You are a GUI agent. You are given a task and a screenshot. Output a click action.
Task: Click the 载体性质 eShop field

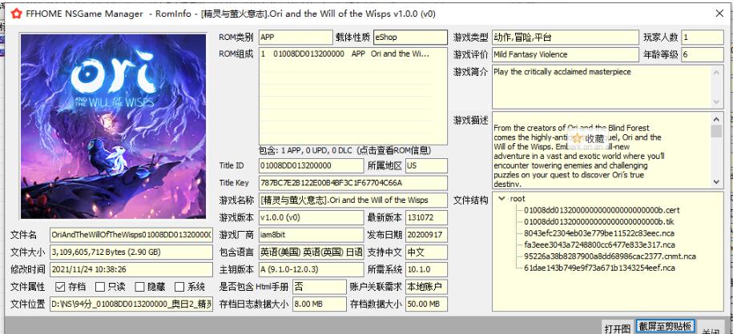click(410, 37)
